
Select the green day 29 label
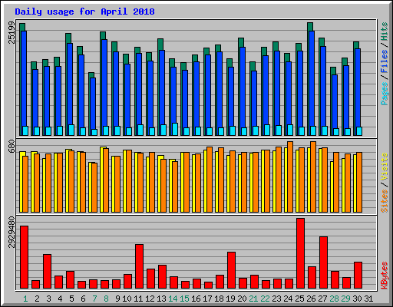pos(345,299)
